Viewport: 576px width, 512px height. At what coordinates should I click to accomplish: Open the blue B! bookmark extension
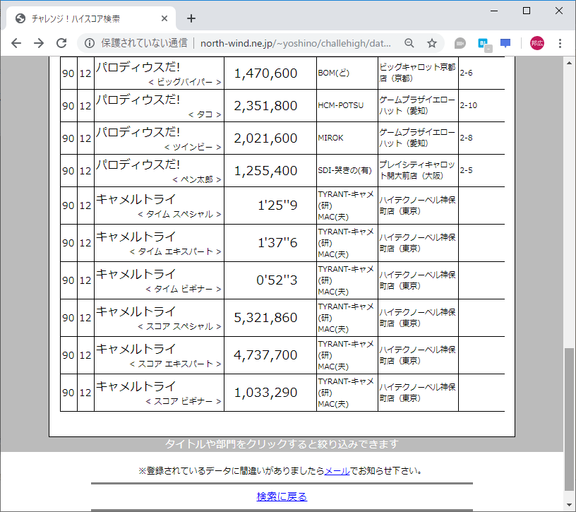point(484,44)
